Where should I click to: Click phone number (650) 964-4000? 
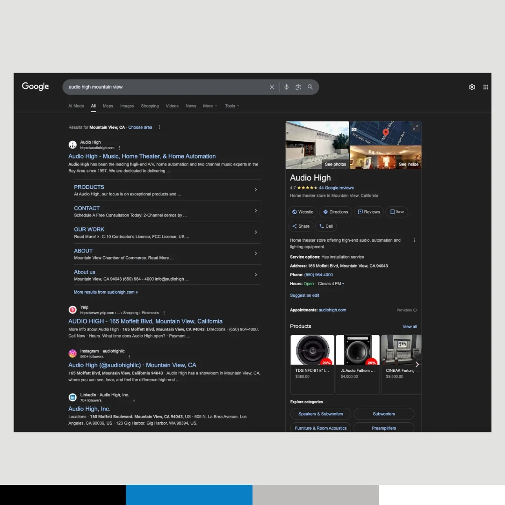(x=318, y=275)
